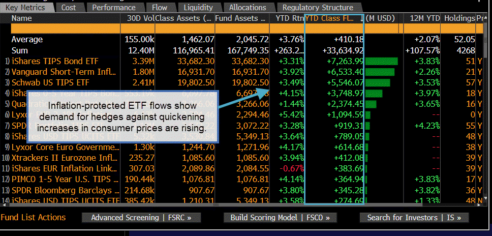
Task: Click the Holdings column header
Action: pos(459,18)
